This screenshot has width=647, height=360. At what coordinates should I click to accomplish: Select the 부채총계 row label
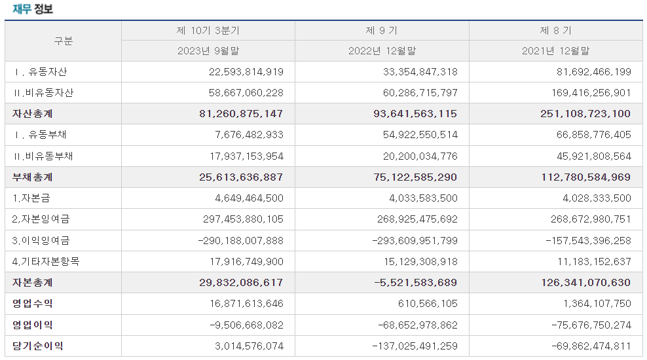coord(33,177)
